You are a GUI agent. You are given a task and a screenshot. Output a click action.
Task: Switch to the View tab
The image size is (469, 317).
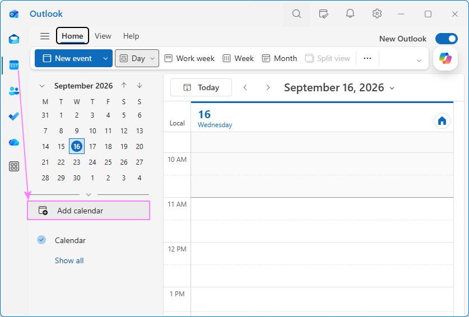point(103,36)
